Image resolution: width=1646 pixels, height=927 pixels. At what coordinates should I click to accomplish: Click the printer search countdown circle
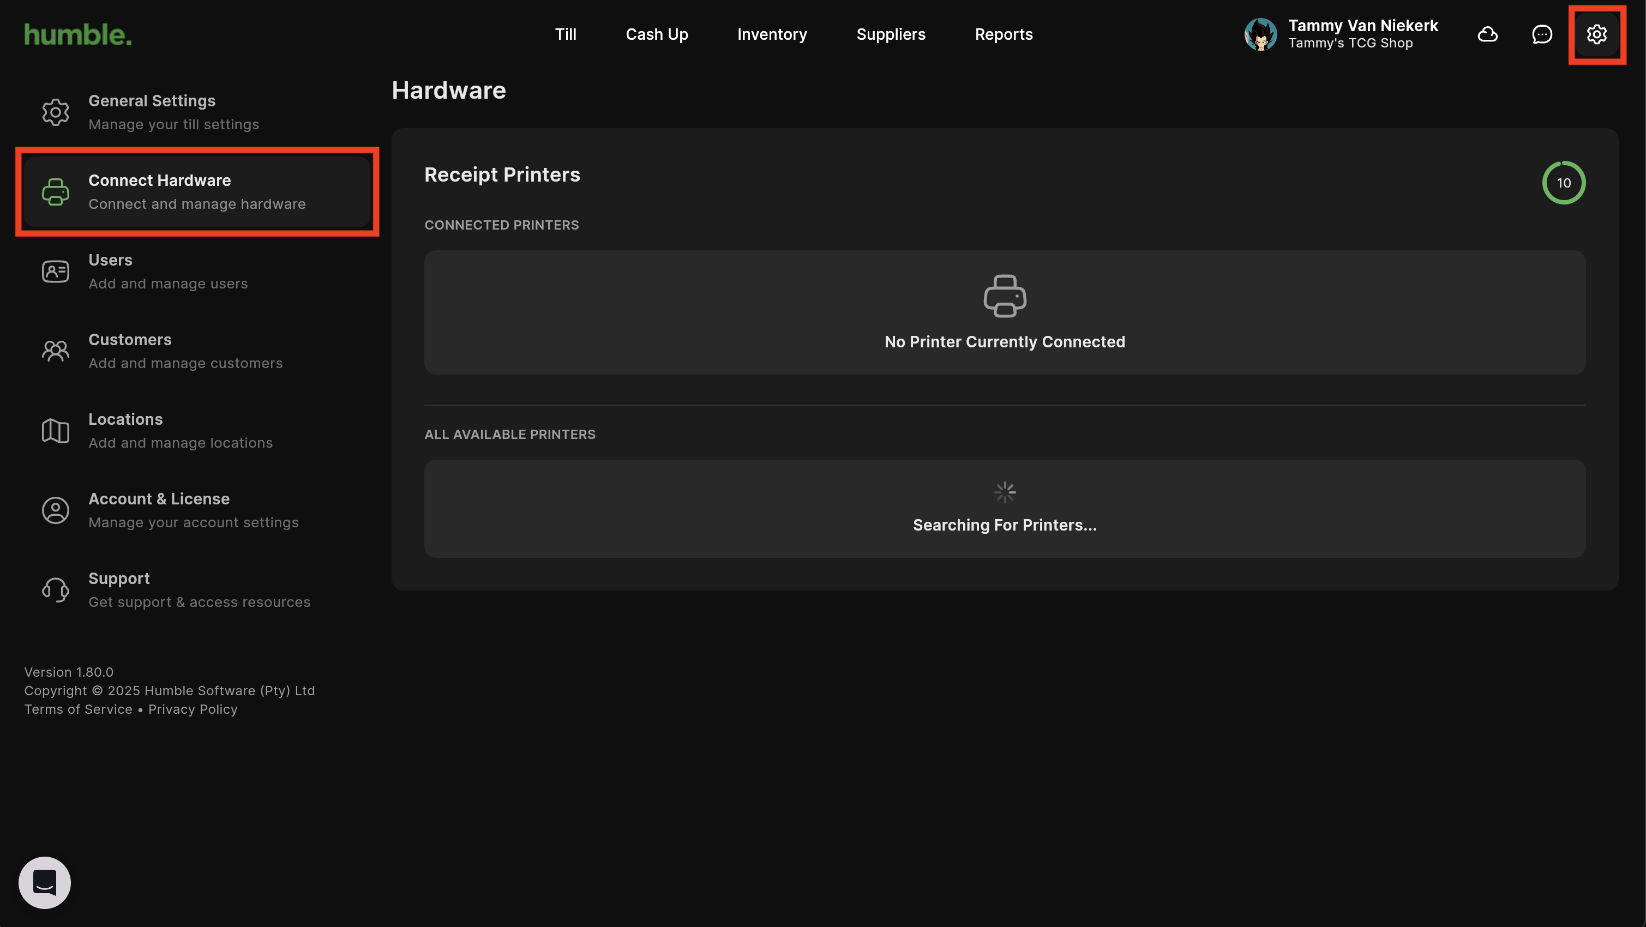(1563, 183)
